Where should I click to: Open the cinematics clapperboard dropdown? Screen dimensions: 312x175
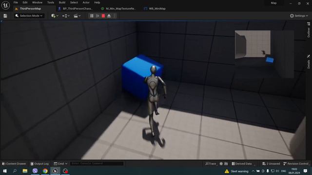77,16
